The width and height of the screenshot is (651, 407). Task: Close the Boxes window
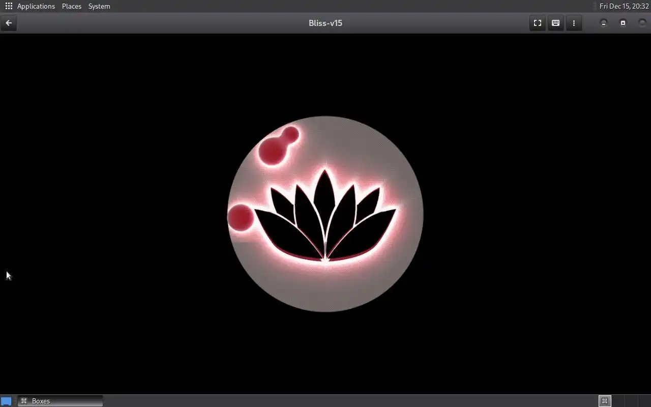pyautogui.click(x=642, y=23)
